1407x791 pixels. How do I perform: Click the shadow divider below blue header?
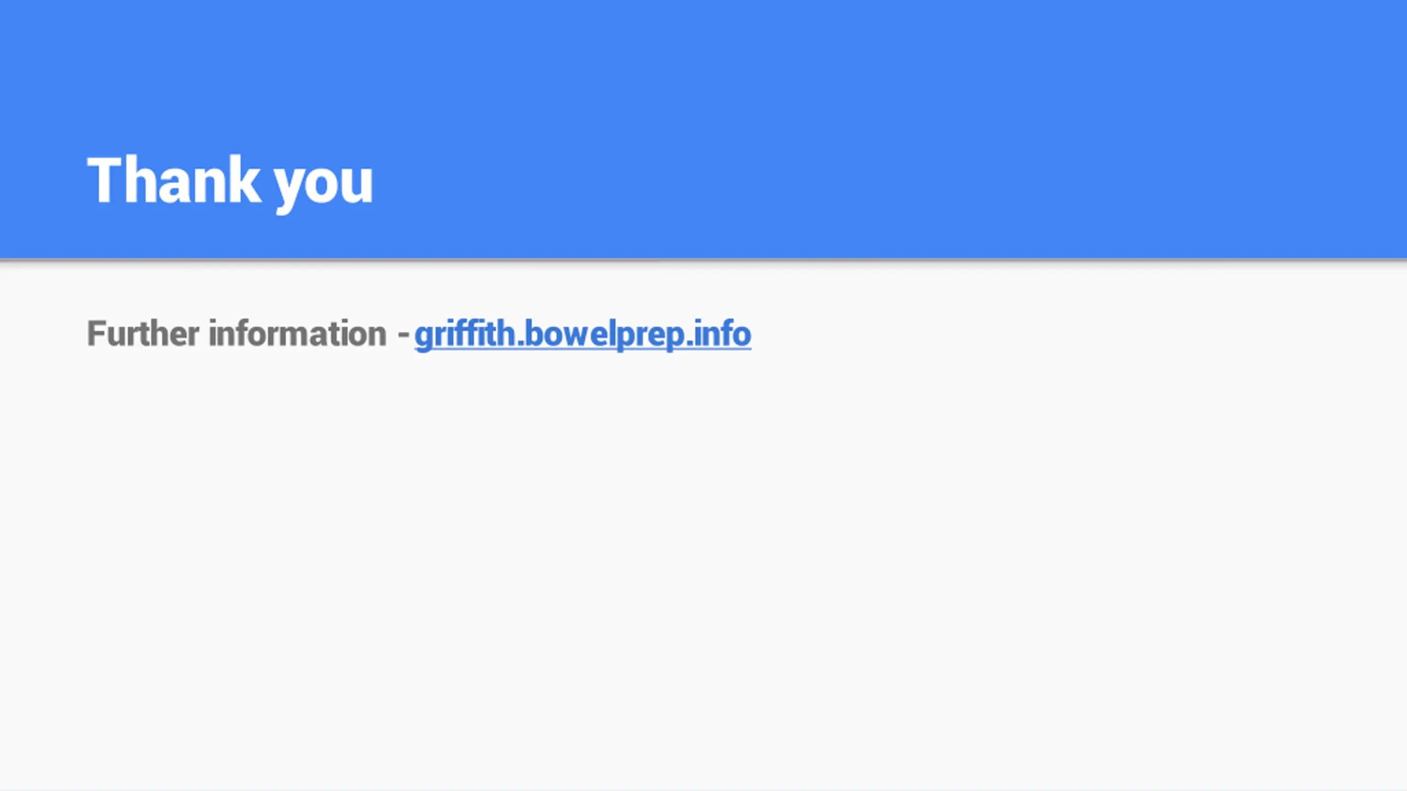pos(703,261)
